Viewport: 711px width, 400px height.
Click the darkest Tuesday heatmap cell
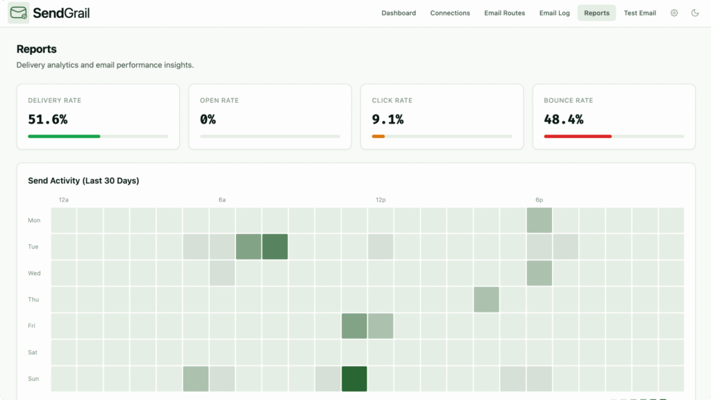[x=275, y=247]
